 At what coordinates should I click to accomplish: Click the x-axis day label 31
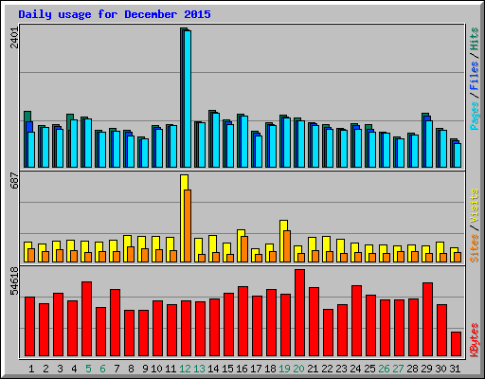point(455,369)
